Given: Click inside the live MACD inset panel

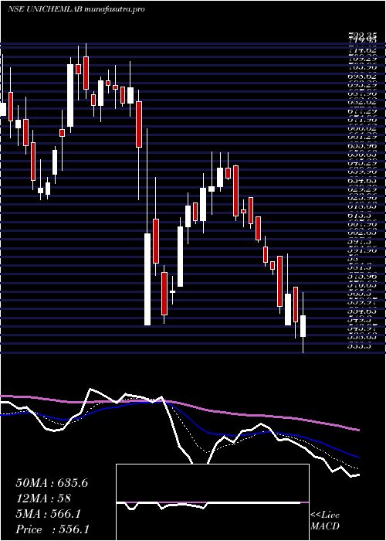Looking at the screenshot, I should 212,502.
